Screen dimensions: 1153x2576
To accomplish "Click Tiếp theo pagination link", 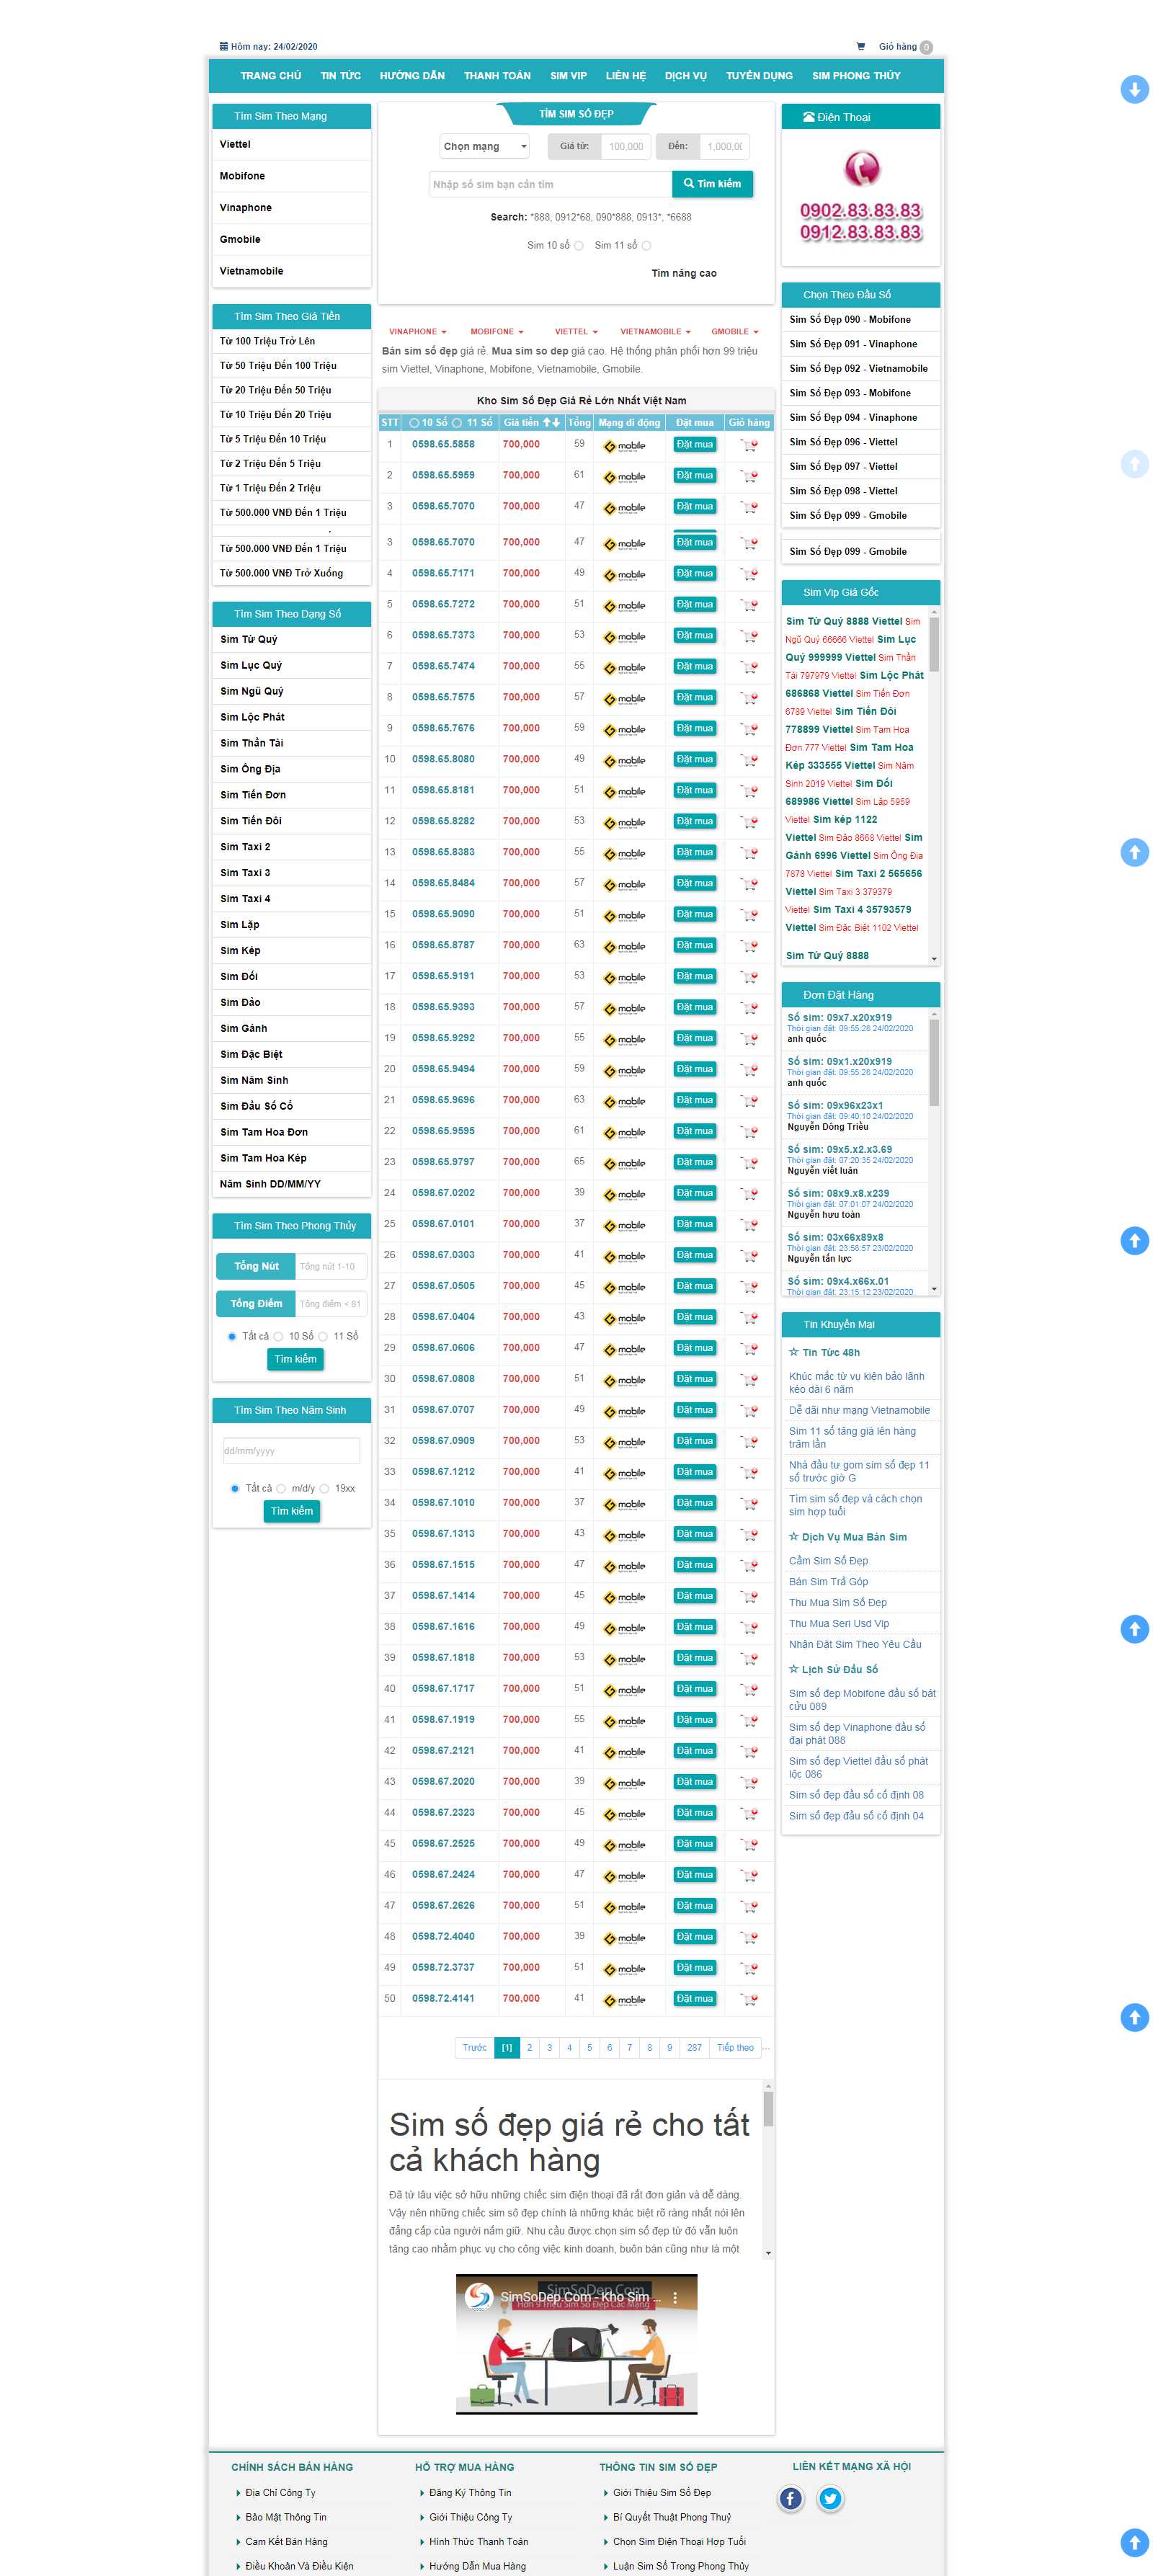I will [x=735, y=2048].
